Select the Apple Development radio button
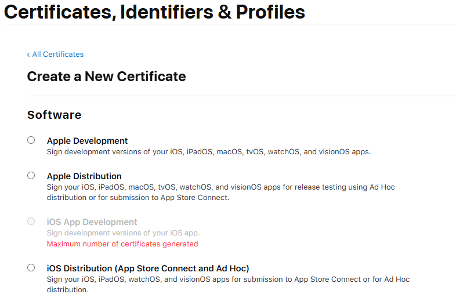456x305 pixels. 31,140
